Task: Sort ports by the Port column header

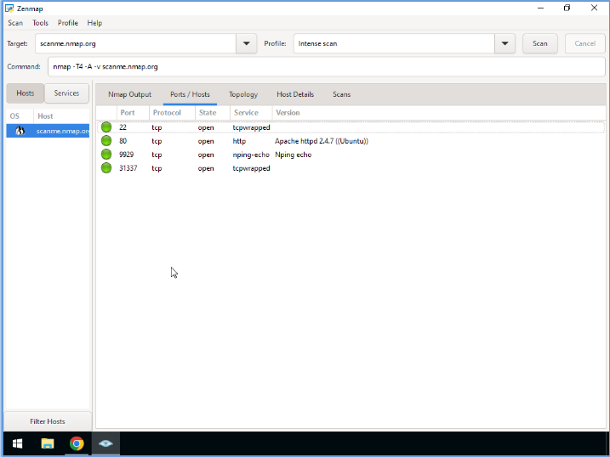Action: coord(133,113)
